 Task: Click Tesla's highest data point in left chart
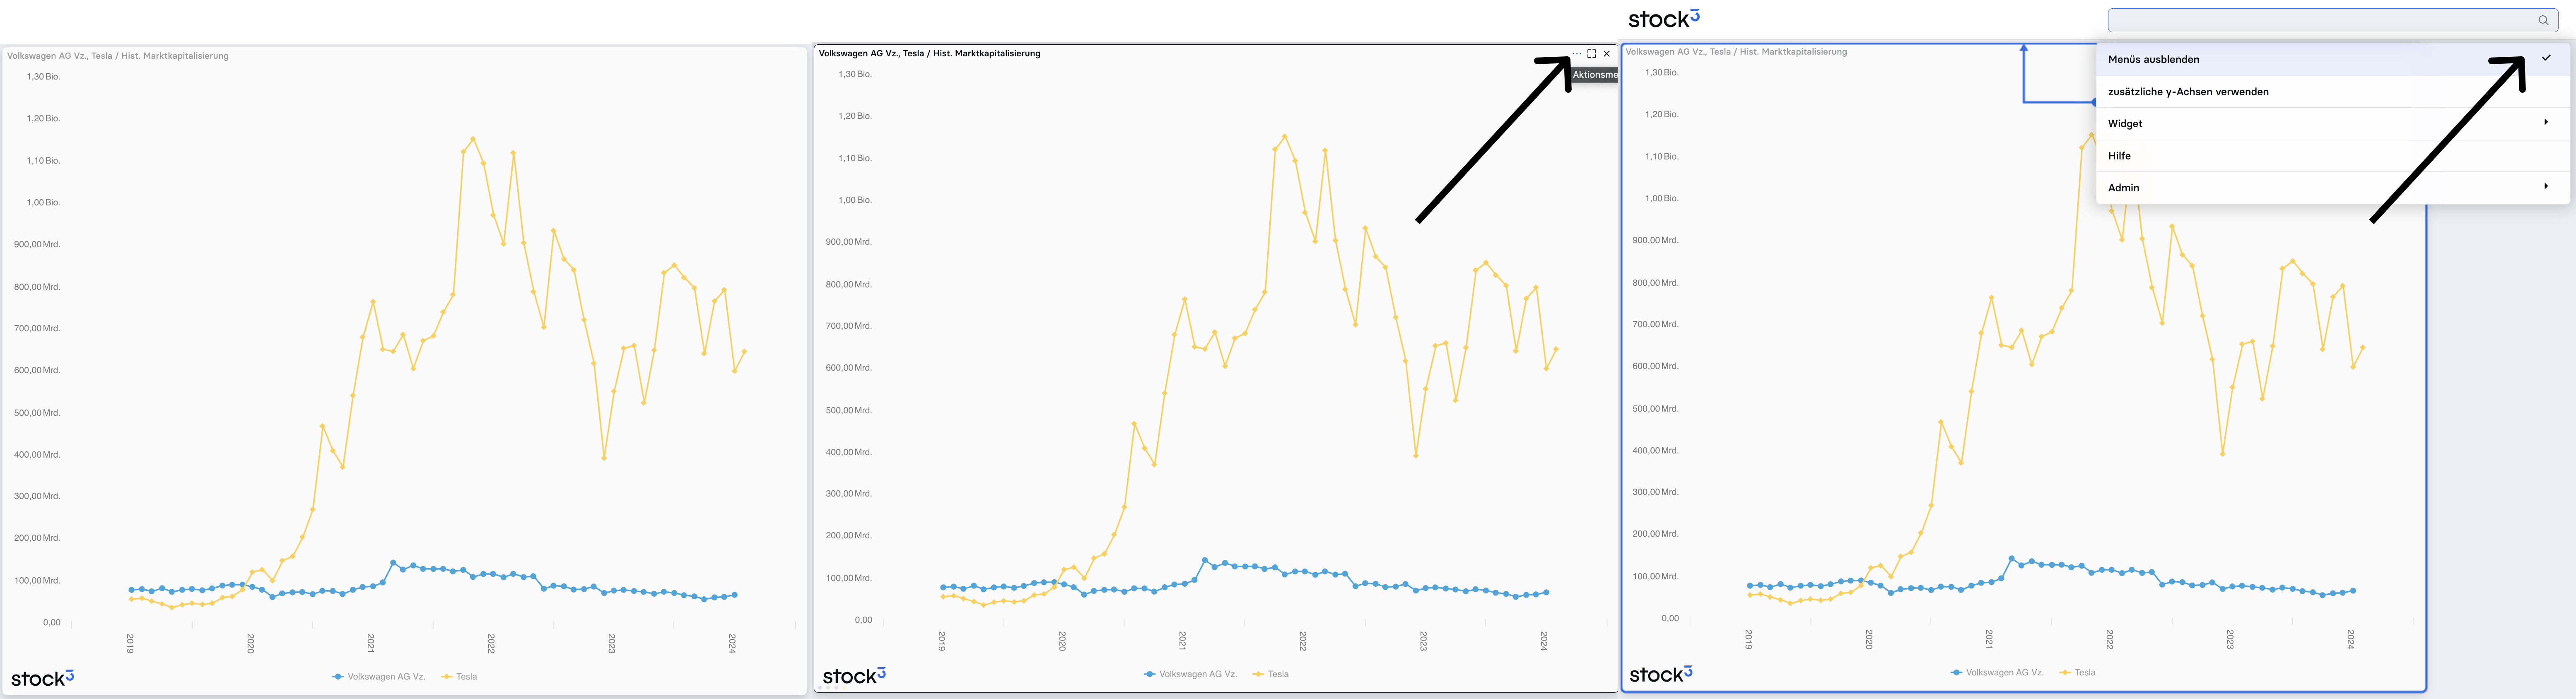coord(473,139)
